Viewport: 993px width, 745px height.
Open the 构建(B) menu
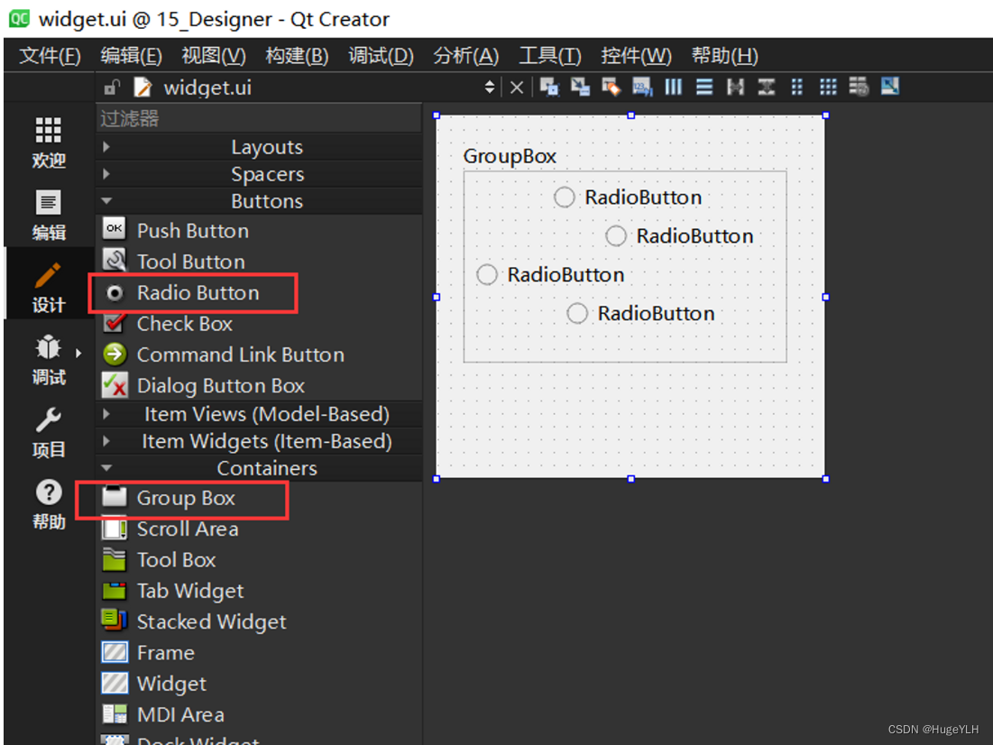(x=297, y=56)
